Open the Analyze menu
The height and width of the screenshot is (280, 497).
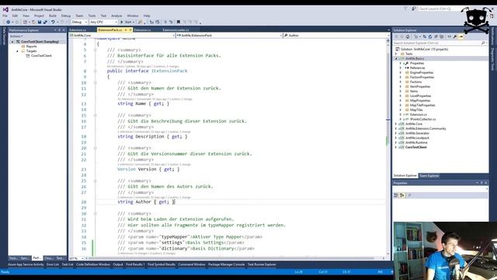pos(116,16)
